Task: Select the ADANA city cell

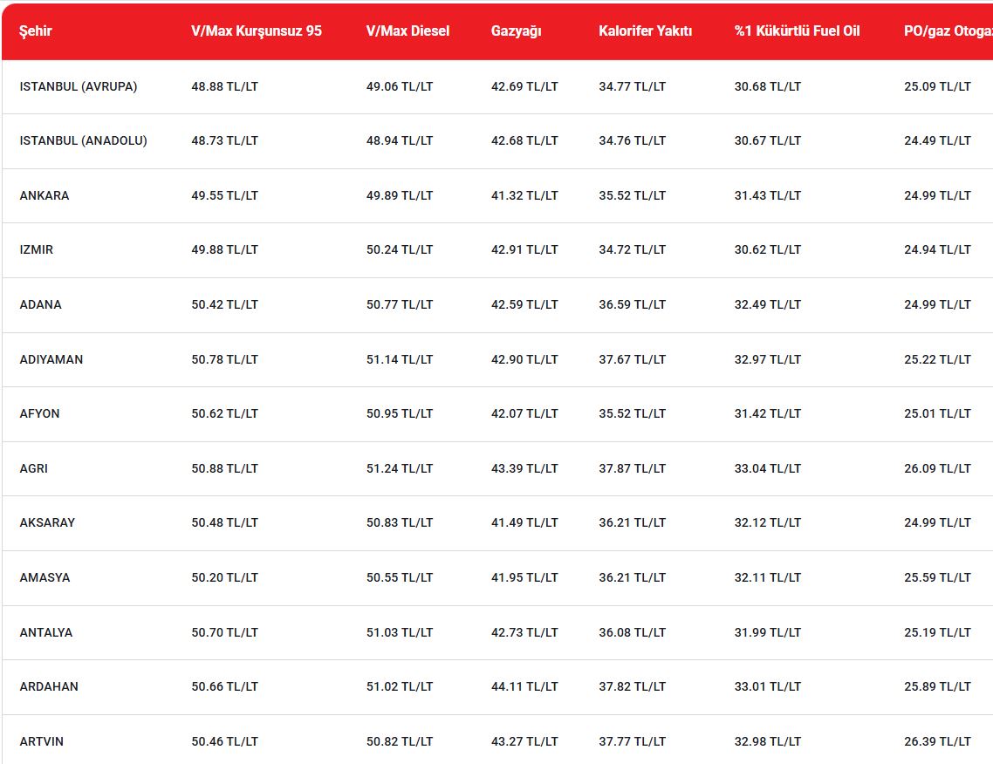Action: (40, 304)
